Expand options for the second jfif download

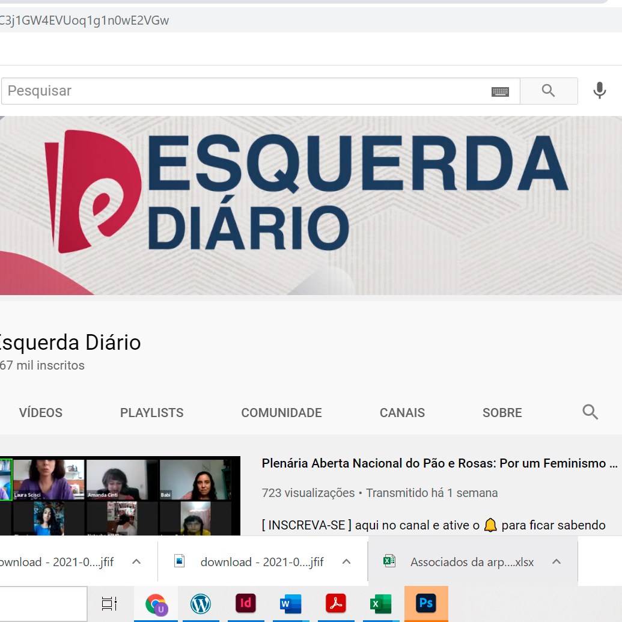[346, 562]
